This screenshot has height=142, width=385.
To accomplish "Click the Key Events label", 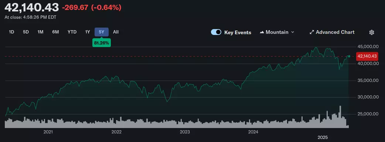I will (238, 32).
